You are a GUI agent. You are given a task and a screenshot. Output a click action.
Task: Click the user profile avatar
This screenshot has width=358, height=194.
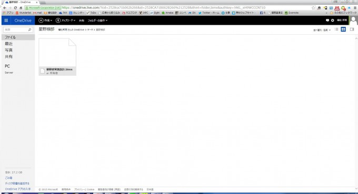(353, 21)
